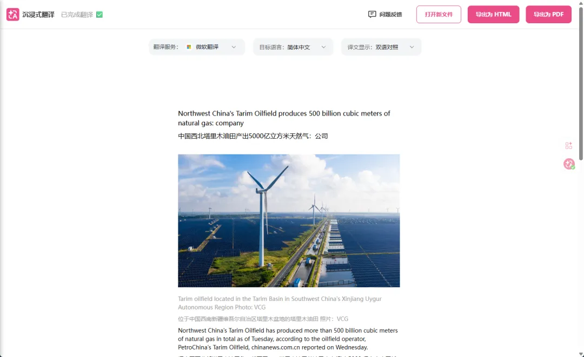
Task: Click the wind turbine article photo
Action: (x=289, y=220)
